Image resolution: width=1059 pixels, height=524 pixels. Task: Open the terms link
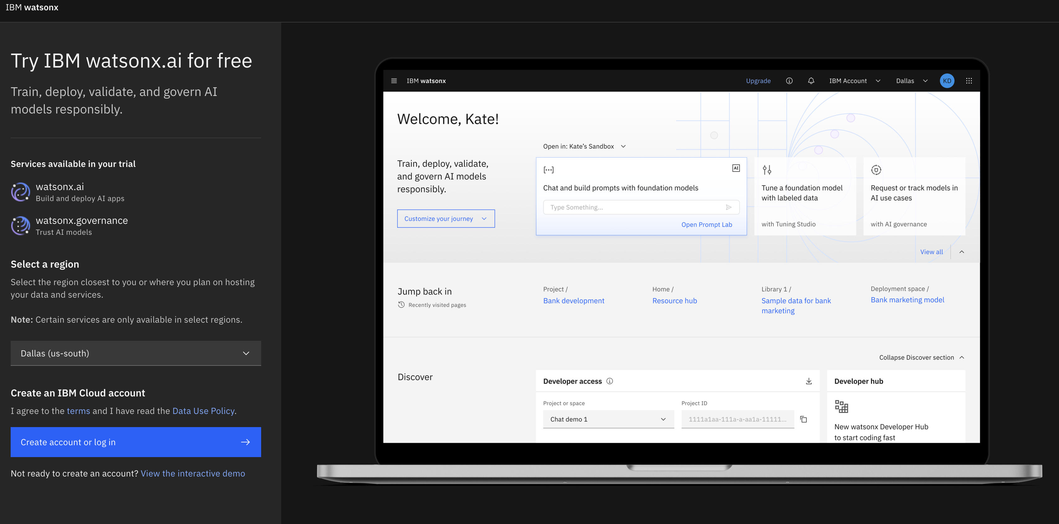pos(78,411)
